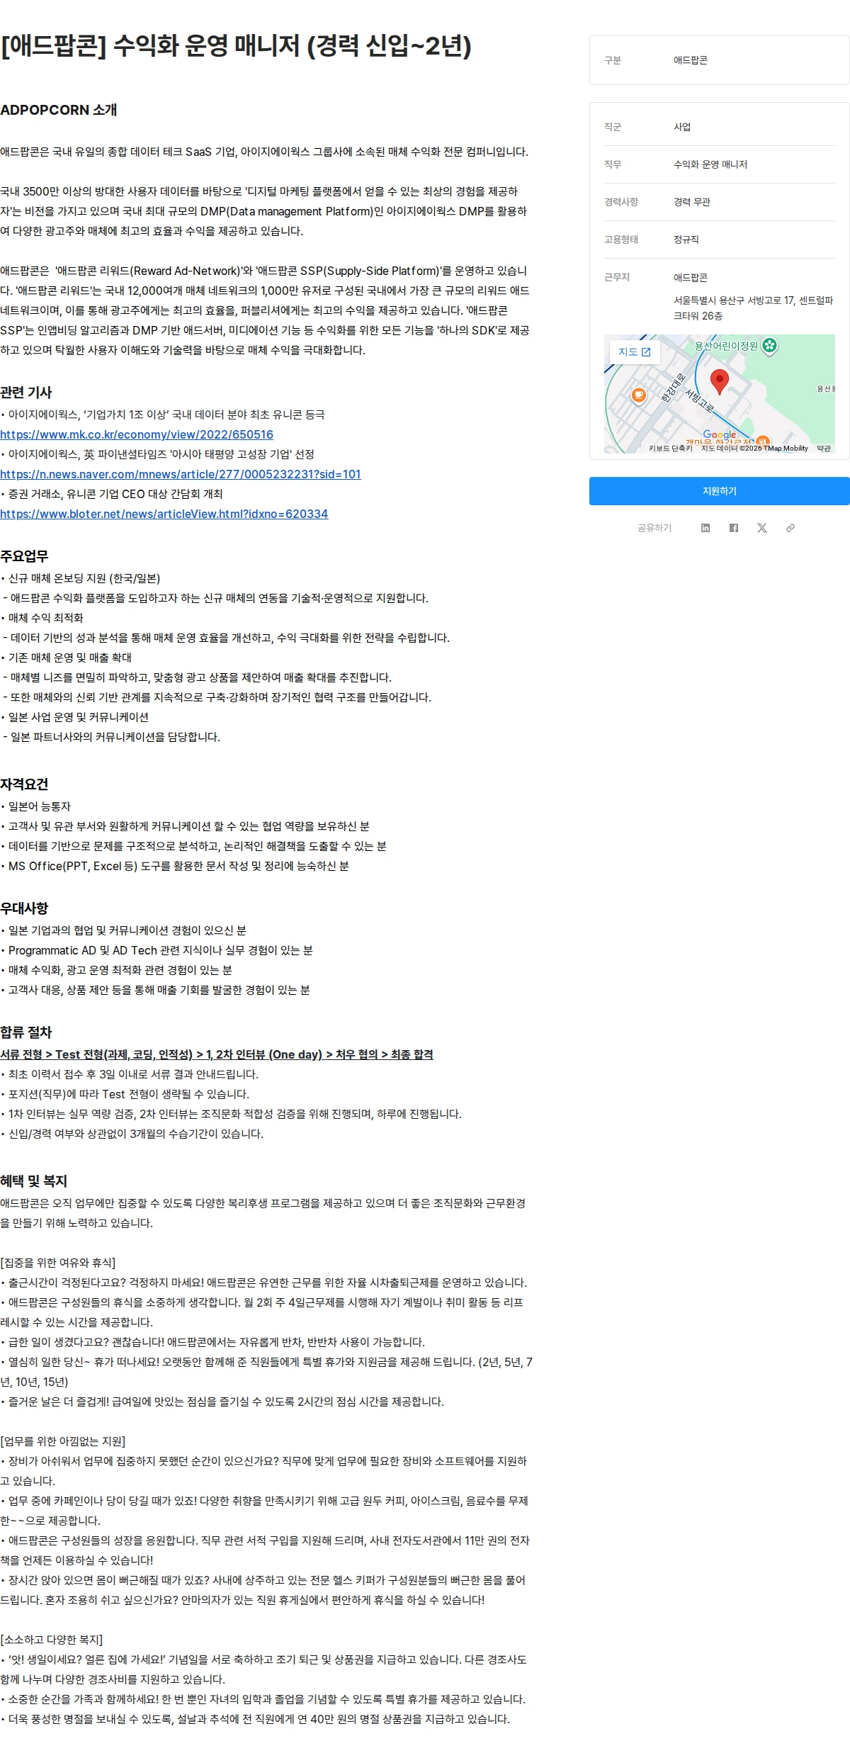Click the ADPOPCORN 소개 heading
Viewport: 850px width, 1758px height.
point(59,110)
